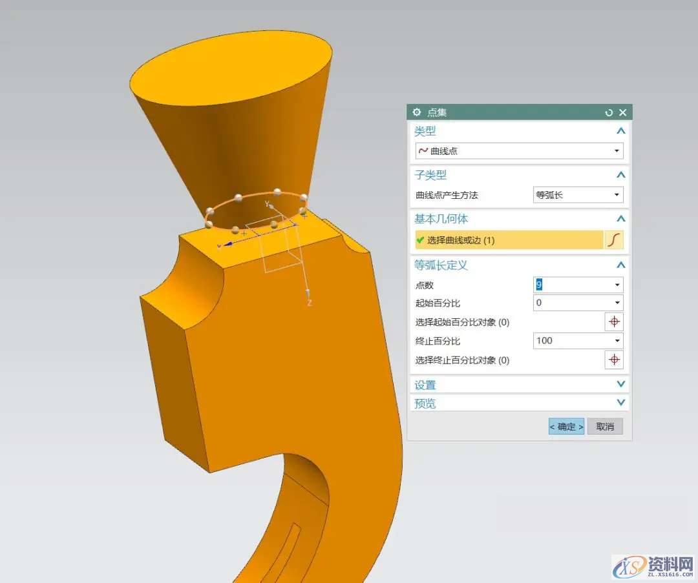Close the 点集 dialog with the X

[623, 112]
